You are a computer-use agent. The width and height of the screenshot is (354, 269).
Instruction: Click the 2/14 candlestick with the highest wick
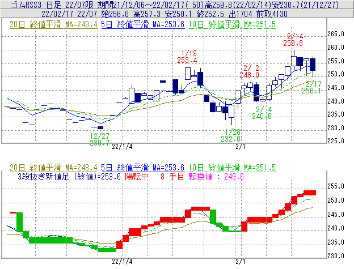pos(294,61)
